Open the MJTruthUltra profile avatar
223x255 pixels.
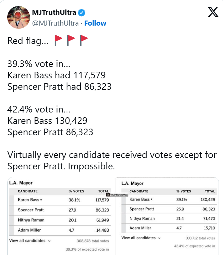click(19, 17)
